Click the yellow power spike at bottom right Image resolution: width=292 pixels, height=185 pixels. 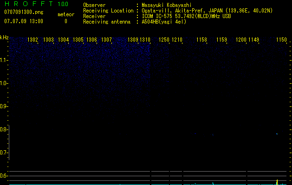pyautogui.click(x=277, y=182)
